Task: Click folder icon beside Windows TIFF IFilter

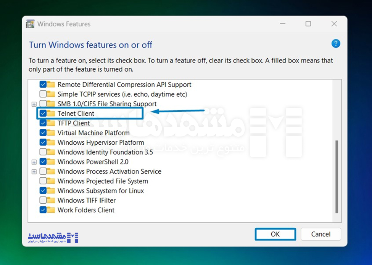Action: (x=51, y=200)
